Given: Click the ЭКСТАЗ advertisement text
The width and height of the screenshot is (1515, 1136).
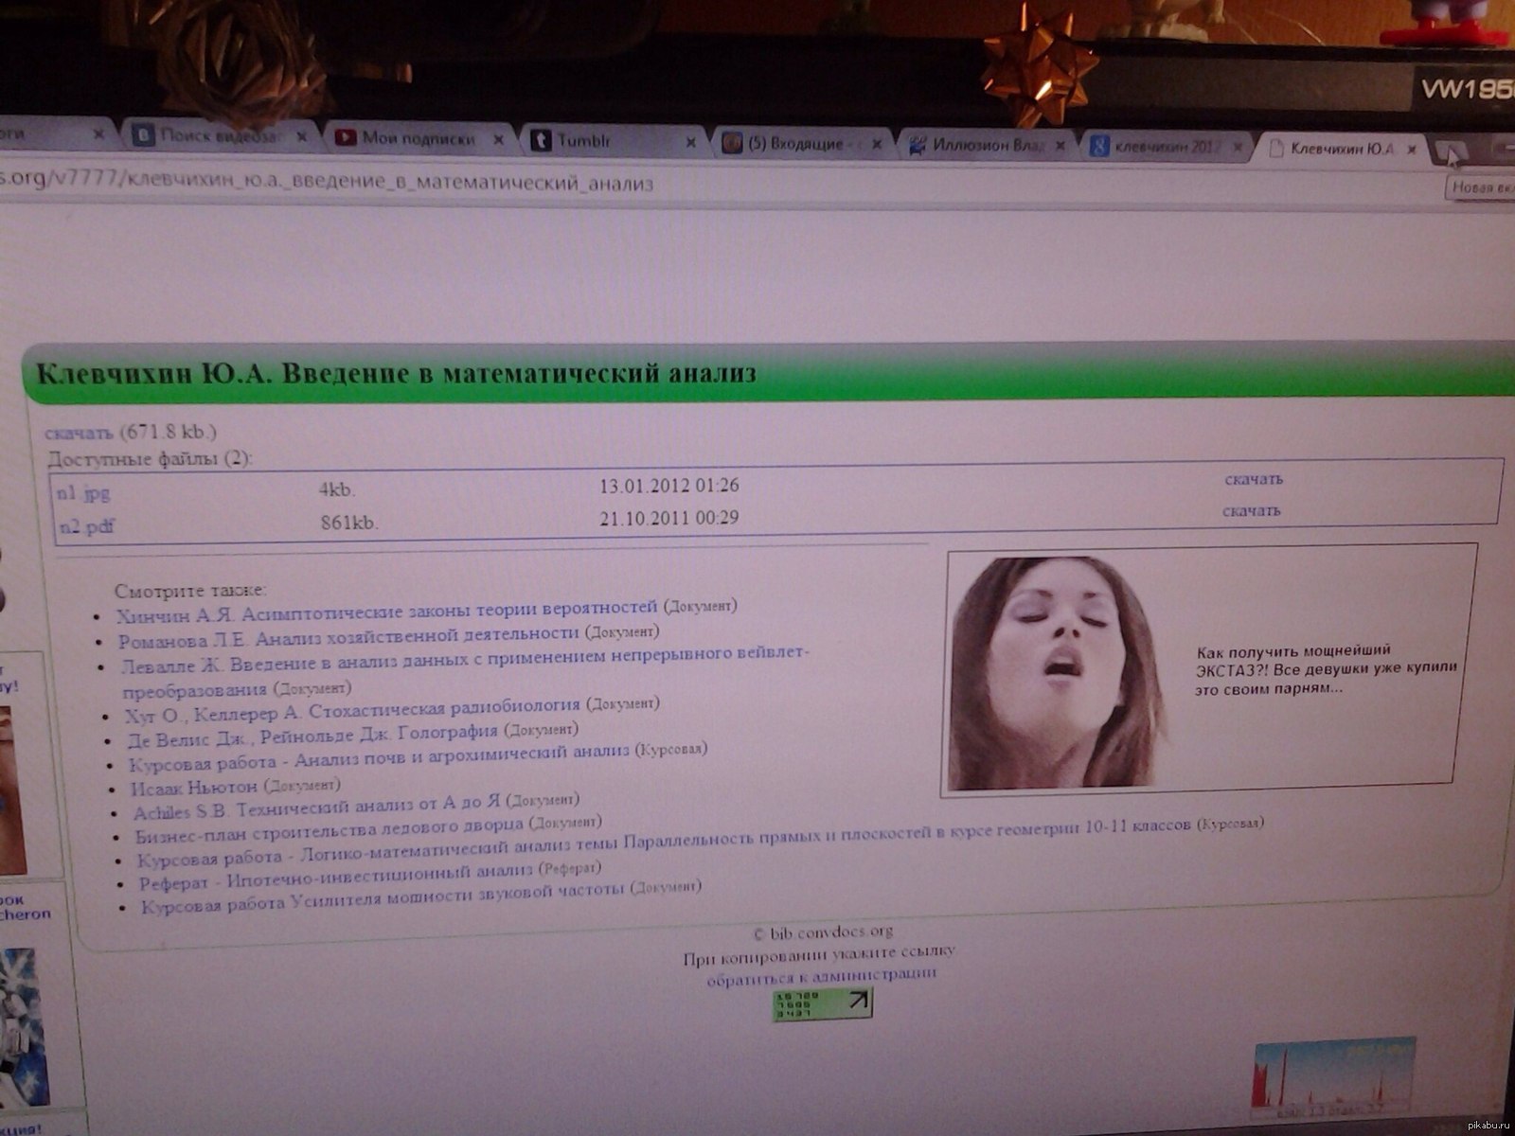Looking at the screenshot, I should (x=1326, y=668).
